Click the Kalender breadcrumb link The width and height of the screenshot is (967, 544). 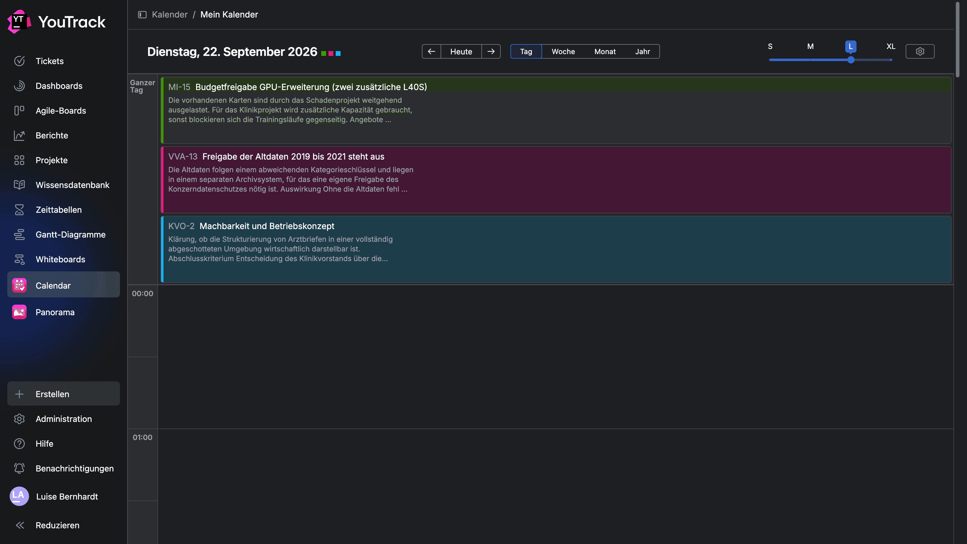point(169,15)
